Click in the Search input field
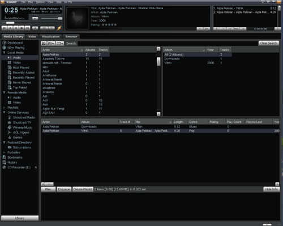 [168, 44]
